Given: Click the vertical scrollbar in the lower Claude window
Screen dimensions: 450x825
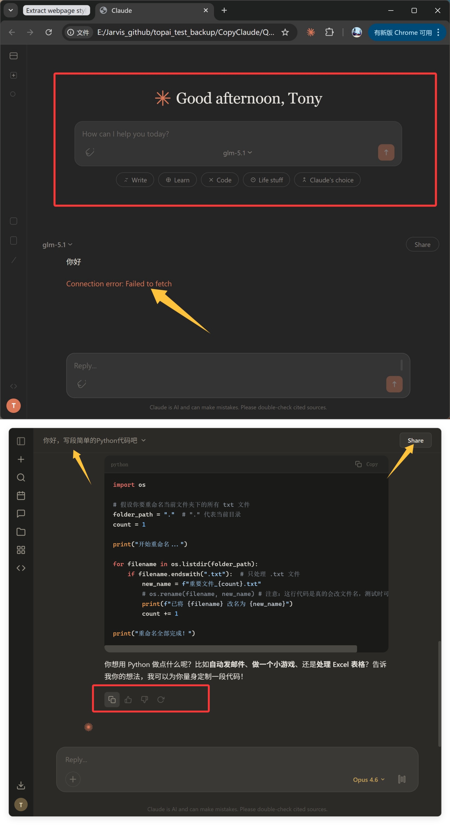Looking at the screenshot, I should pyautogui.click(x=439, y=693).
